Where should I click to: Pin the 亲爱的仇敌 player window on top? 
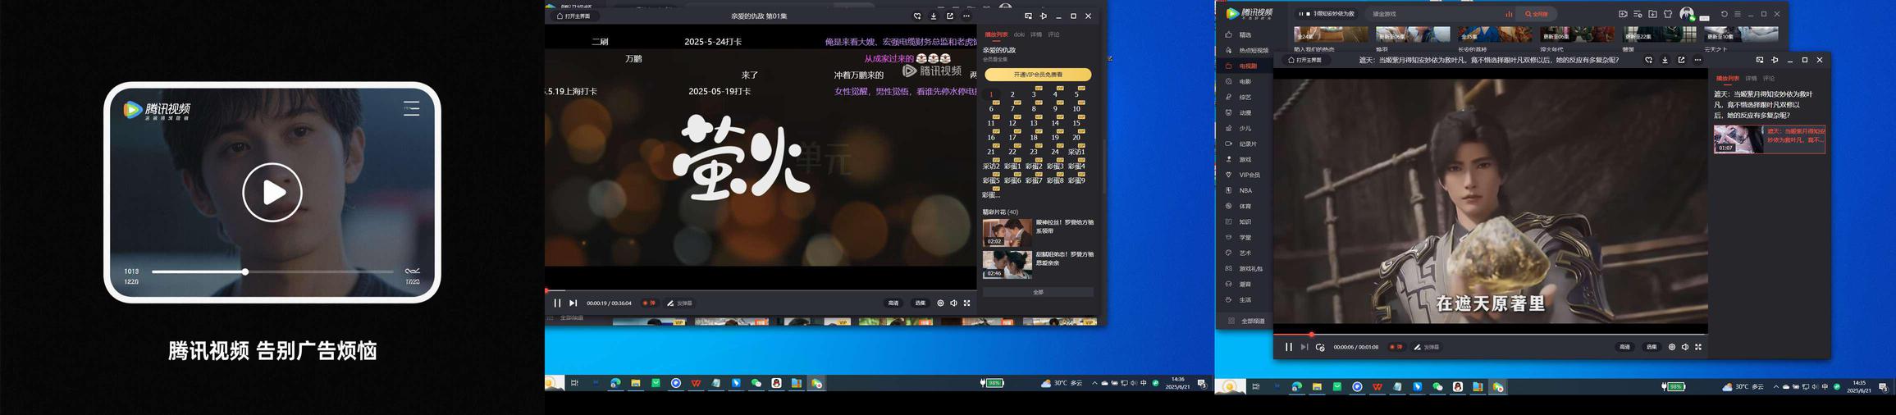tap(1044, 16)
